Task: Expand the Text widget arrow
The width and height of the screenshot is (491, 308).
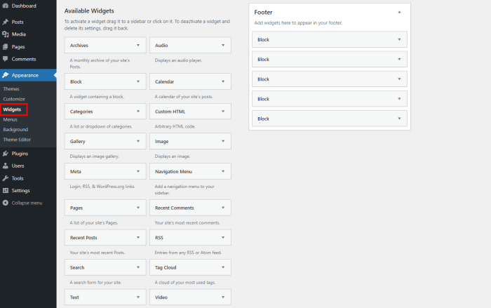Action: pos(138,297)
